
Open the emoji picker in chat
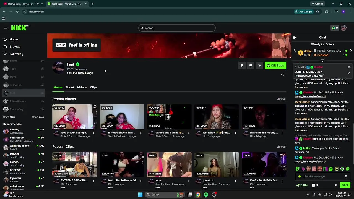[x=346, y=176]
